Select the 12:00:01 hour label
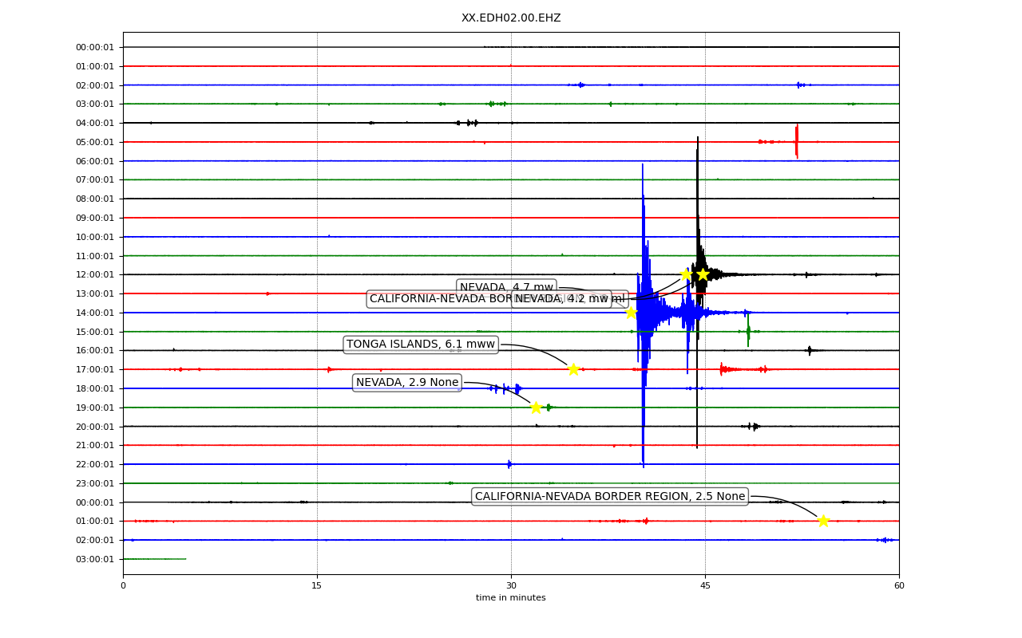 (95, 275)
